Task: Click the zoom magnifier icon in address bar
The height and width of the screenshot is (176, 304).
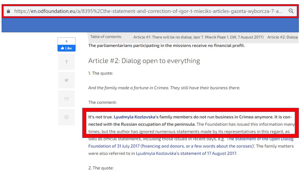Action: [291, 11]
